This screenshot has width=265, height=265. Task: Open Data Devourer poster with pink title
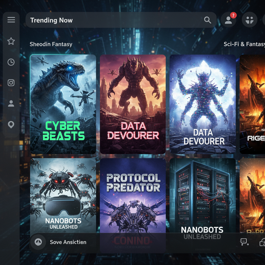133,104
